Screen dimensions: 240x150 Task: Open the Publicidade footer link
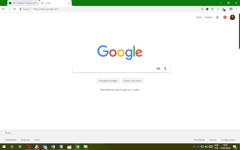pos(11,140)
